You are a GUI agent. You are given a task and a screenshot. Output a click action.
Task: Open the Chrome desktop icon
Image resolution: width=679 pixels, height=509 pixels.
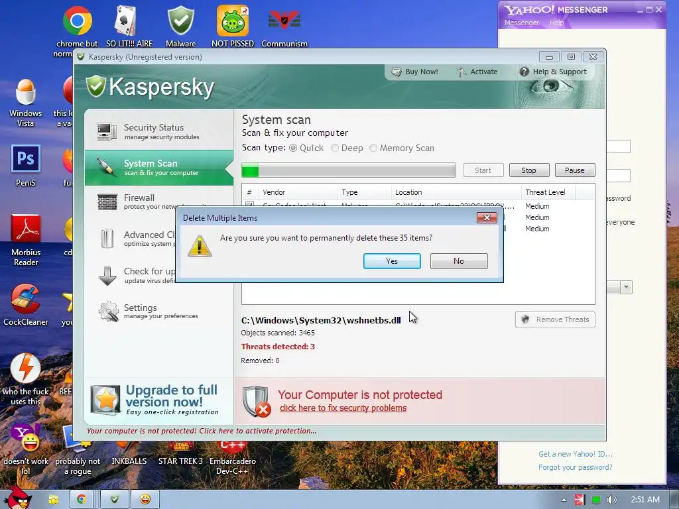click(x=77, y=21)
